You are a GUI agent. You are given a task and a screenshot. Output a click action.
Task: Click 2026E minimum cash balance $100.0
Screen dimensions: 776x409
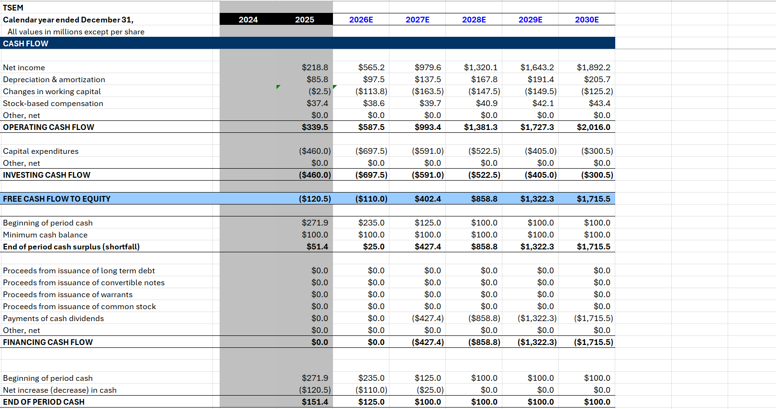[371, 235]
